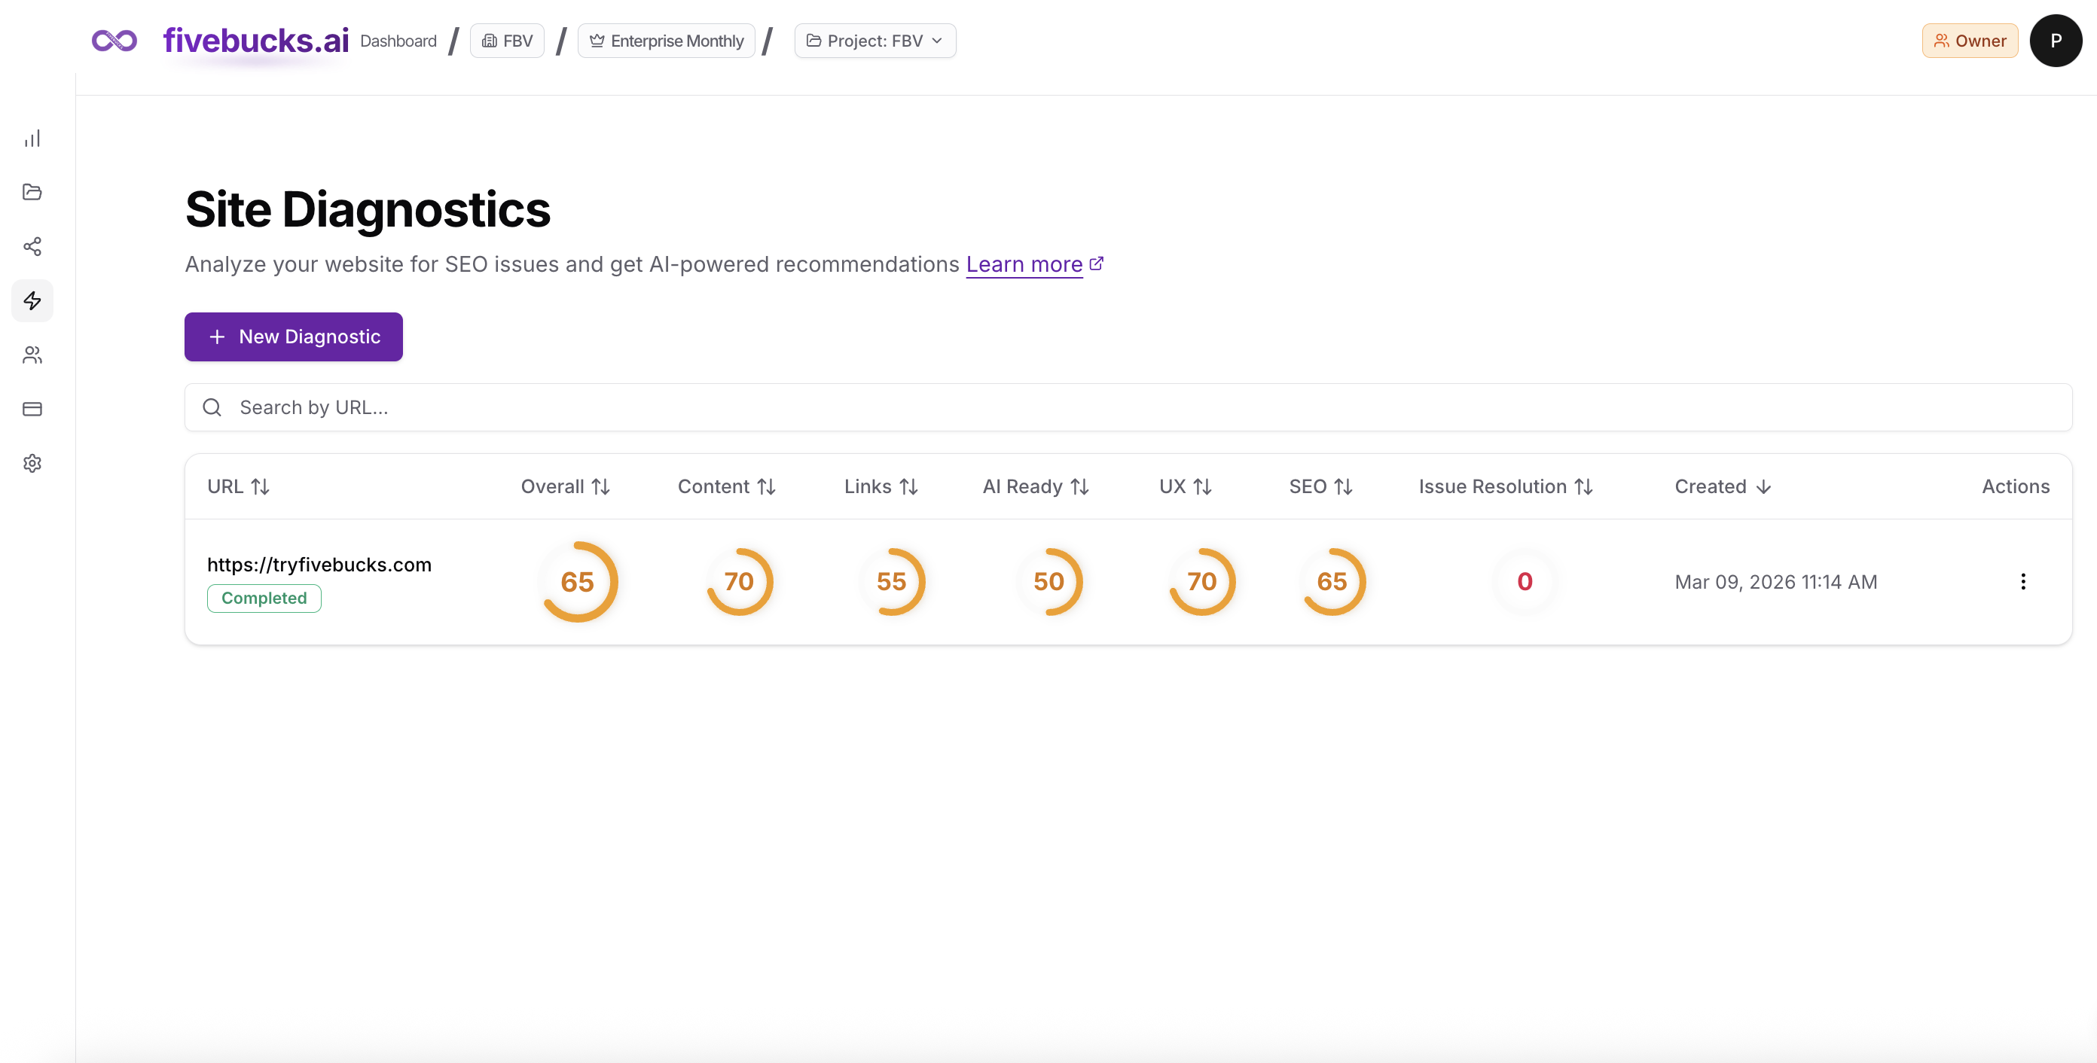Click the Enterprise Monthly plan breadcrumb
The width and height of the screenshot is (2097, 1063).
tap(666, 41)
